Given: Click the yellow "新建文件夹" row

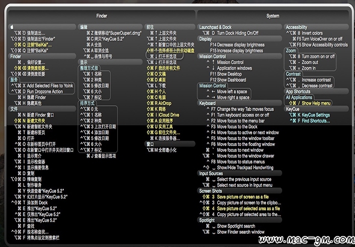Looking at the screenshot, I should [29, 121].
